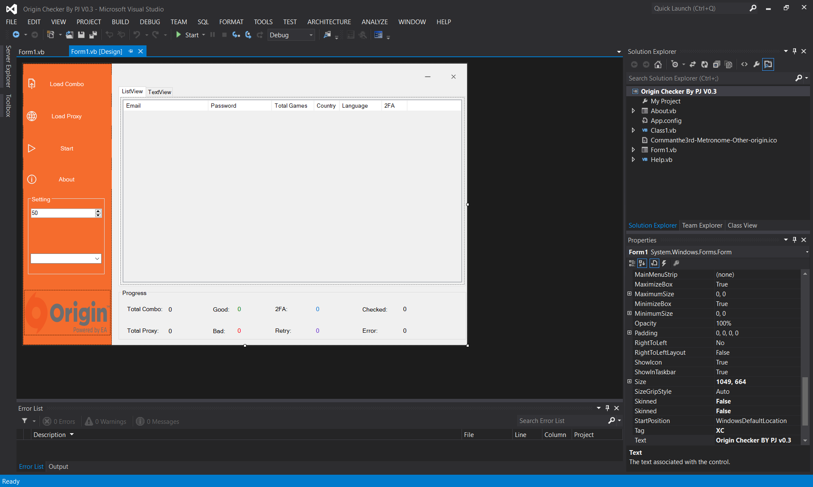Click the Solution Explorer pin icon
The width and height of the screenshot is (813, 487).
click(x=795, y=52)
